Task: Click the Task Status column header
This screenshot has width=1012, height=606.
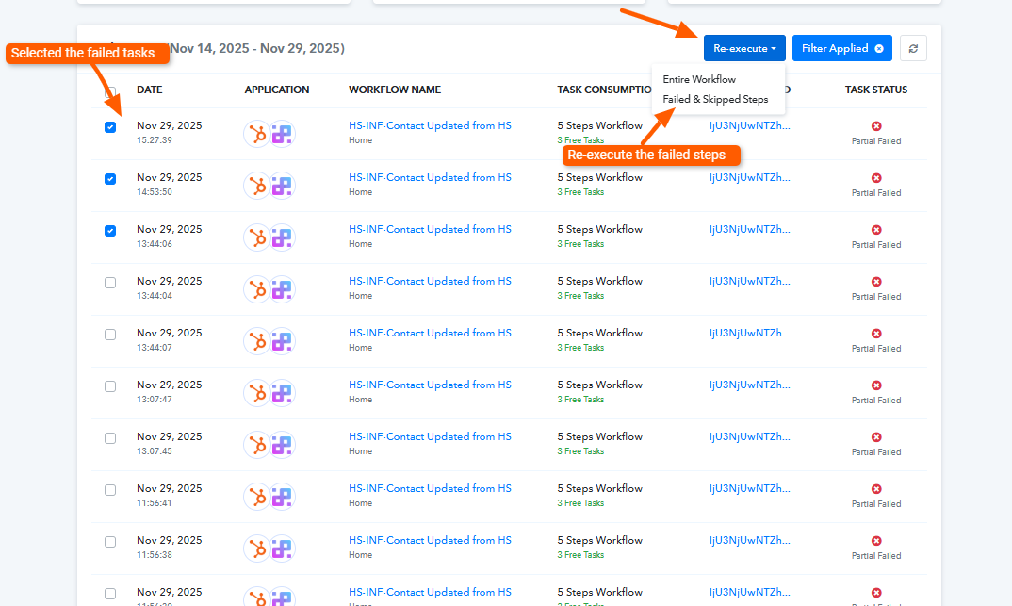Action: [875, 90]
